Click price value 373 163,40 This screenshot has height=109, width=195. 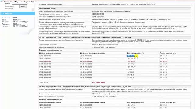(130, 78)
